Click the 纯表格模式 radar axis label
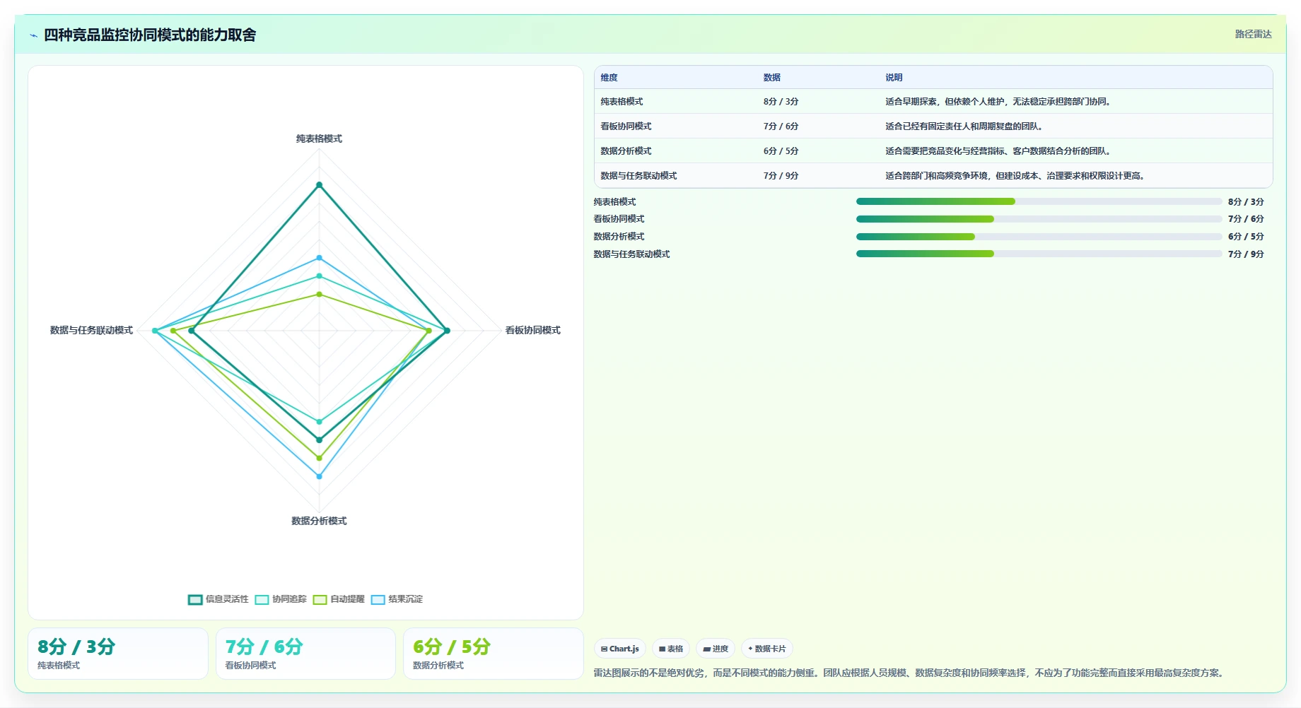Viewport: 1301px width, 708px height. tap(319, 138)
